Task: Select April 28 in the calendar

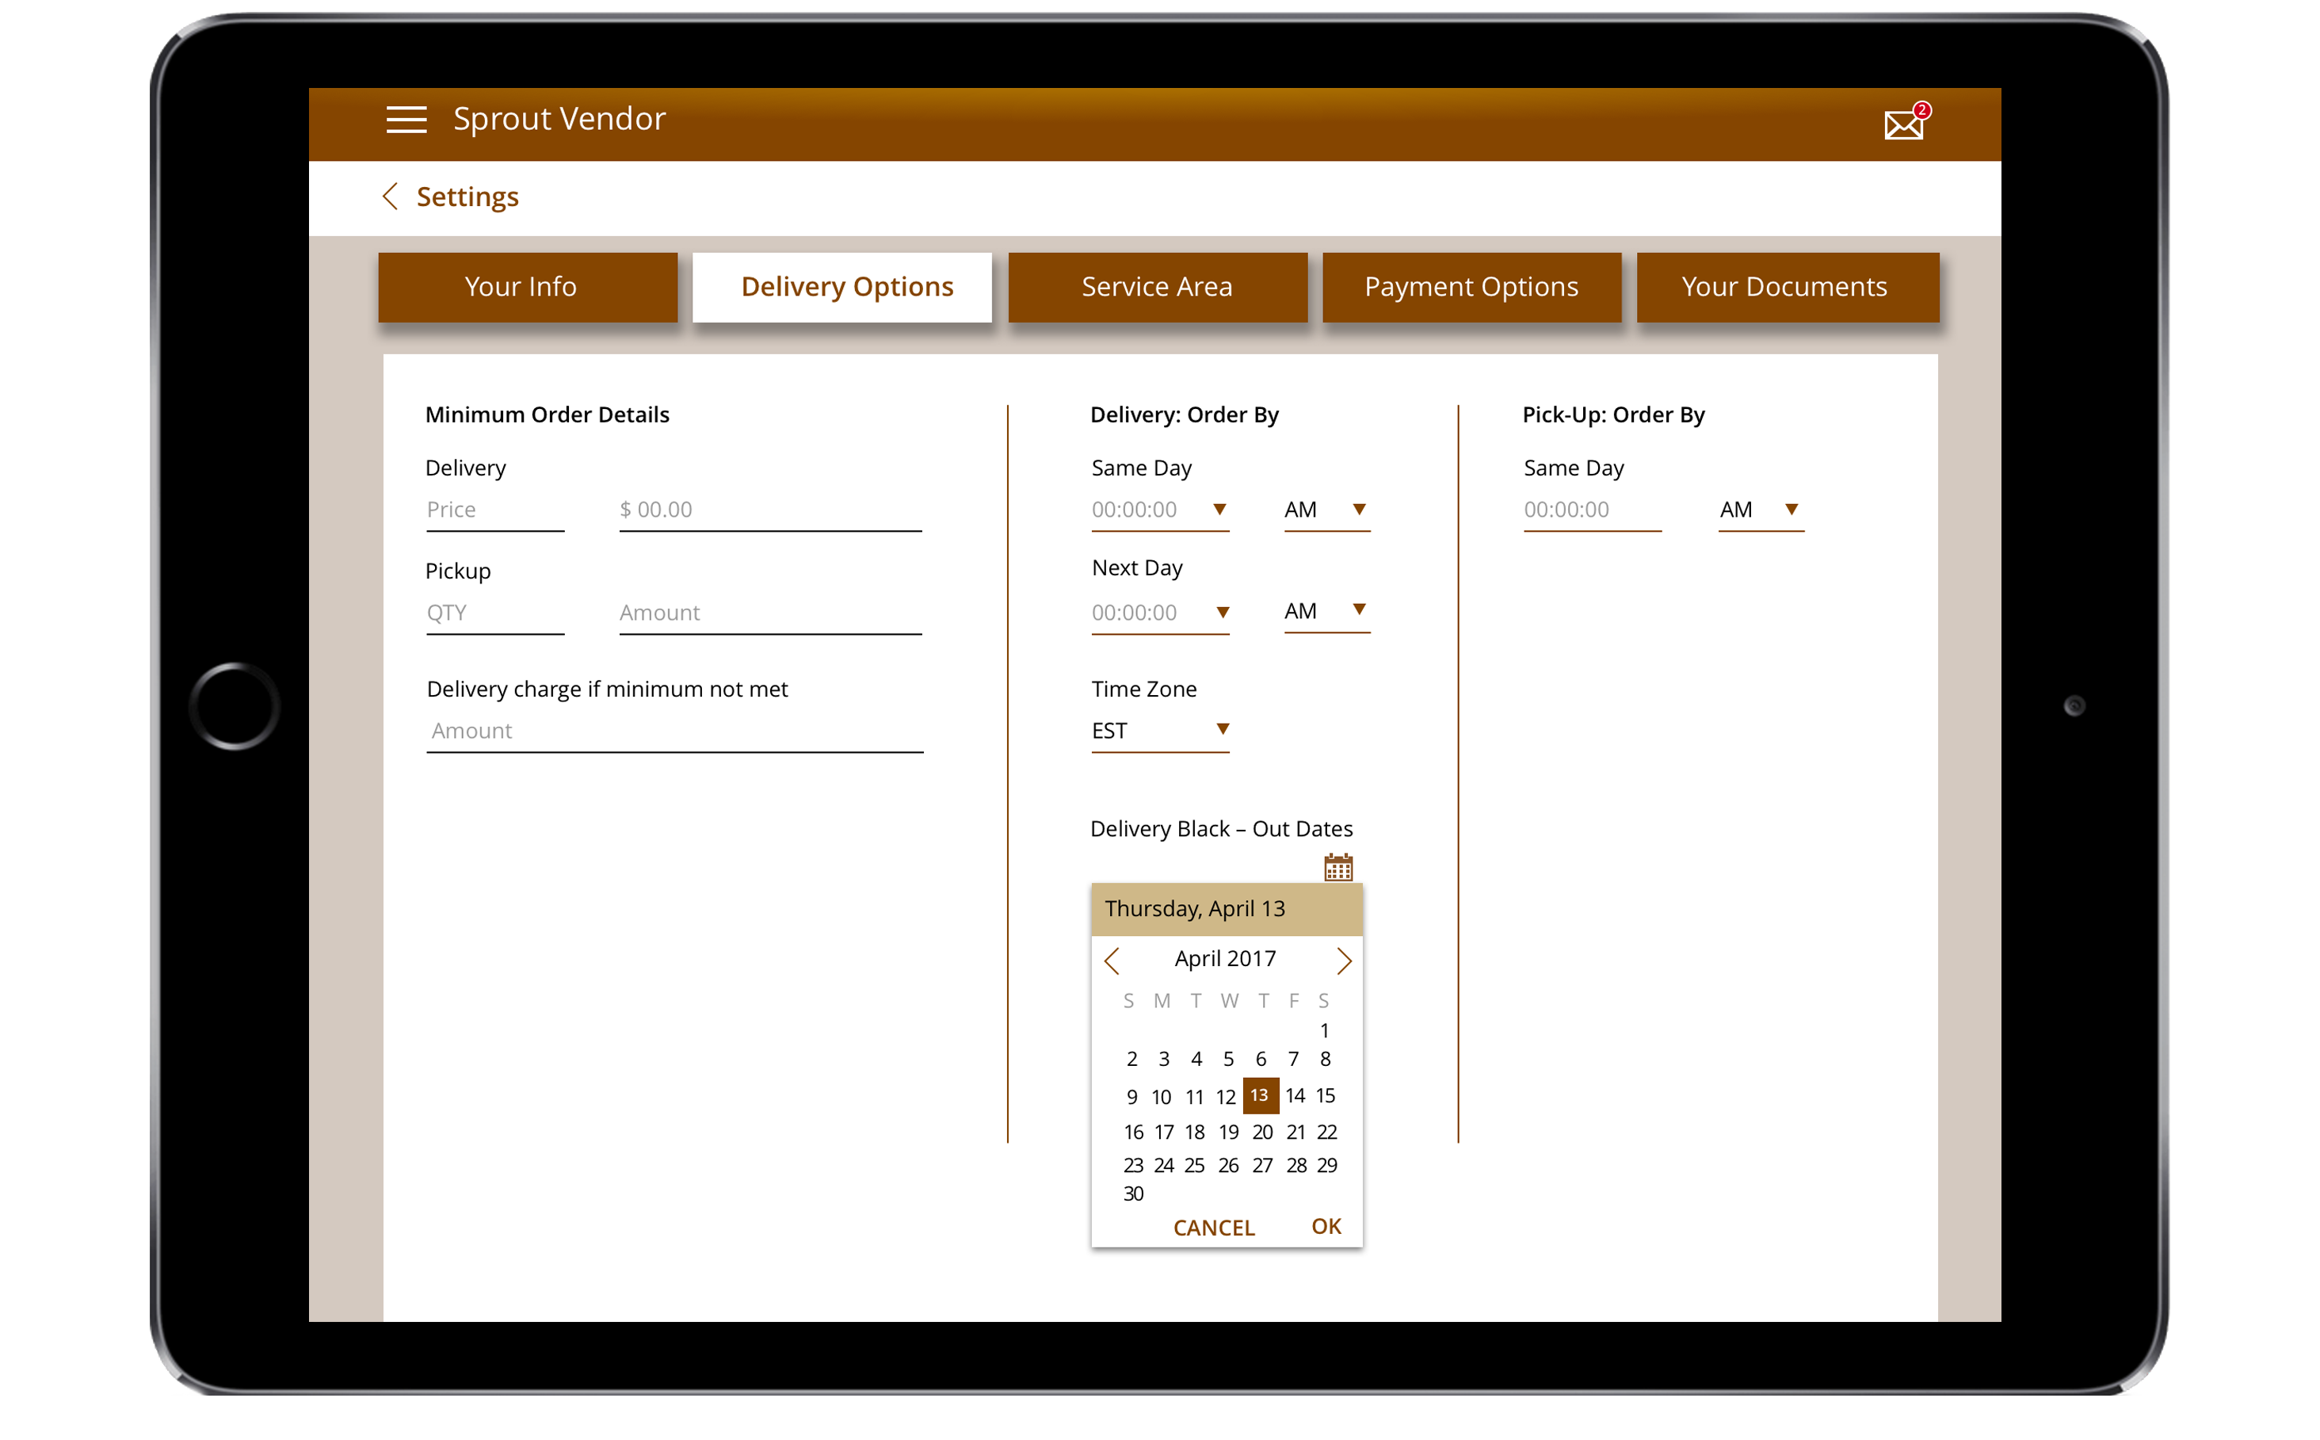Action: (x=1295, y=1165)
